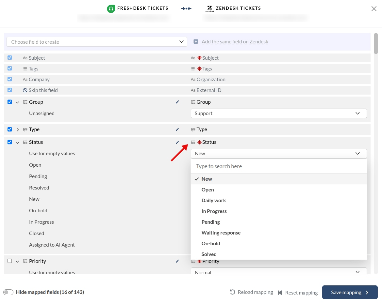Uncheck the Company field checkbox
This screenshot has width=382, height=303.
coord(9,79)
